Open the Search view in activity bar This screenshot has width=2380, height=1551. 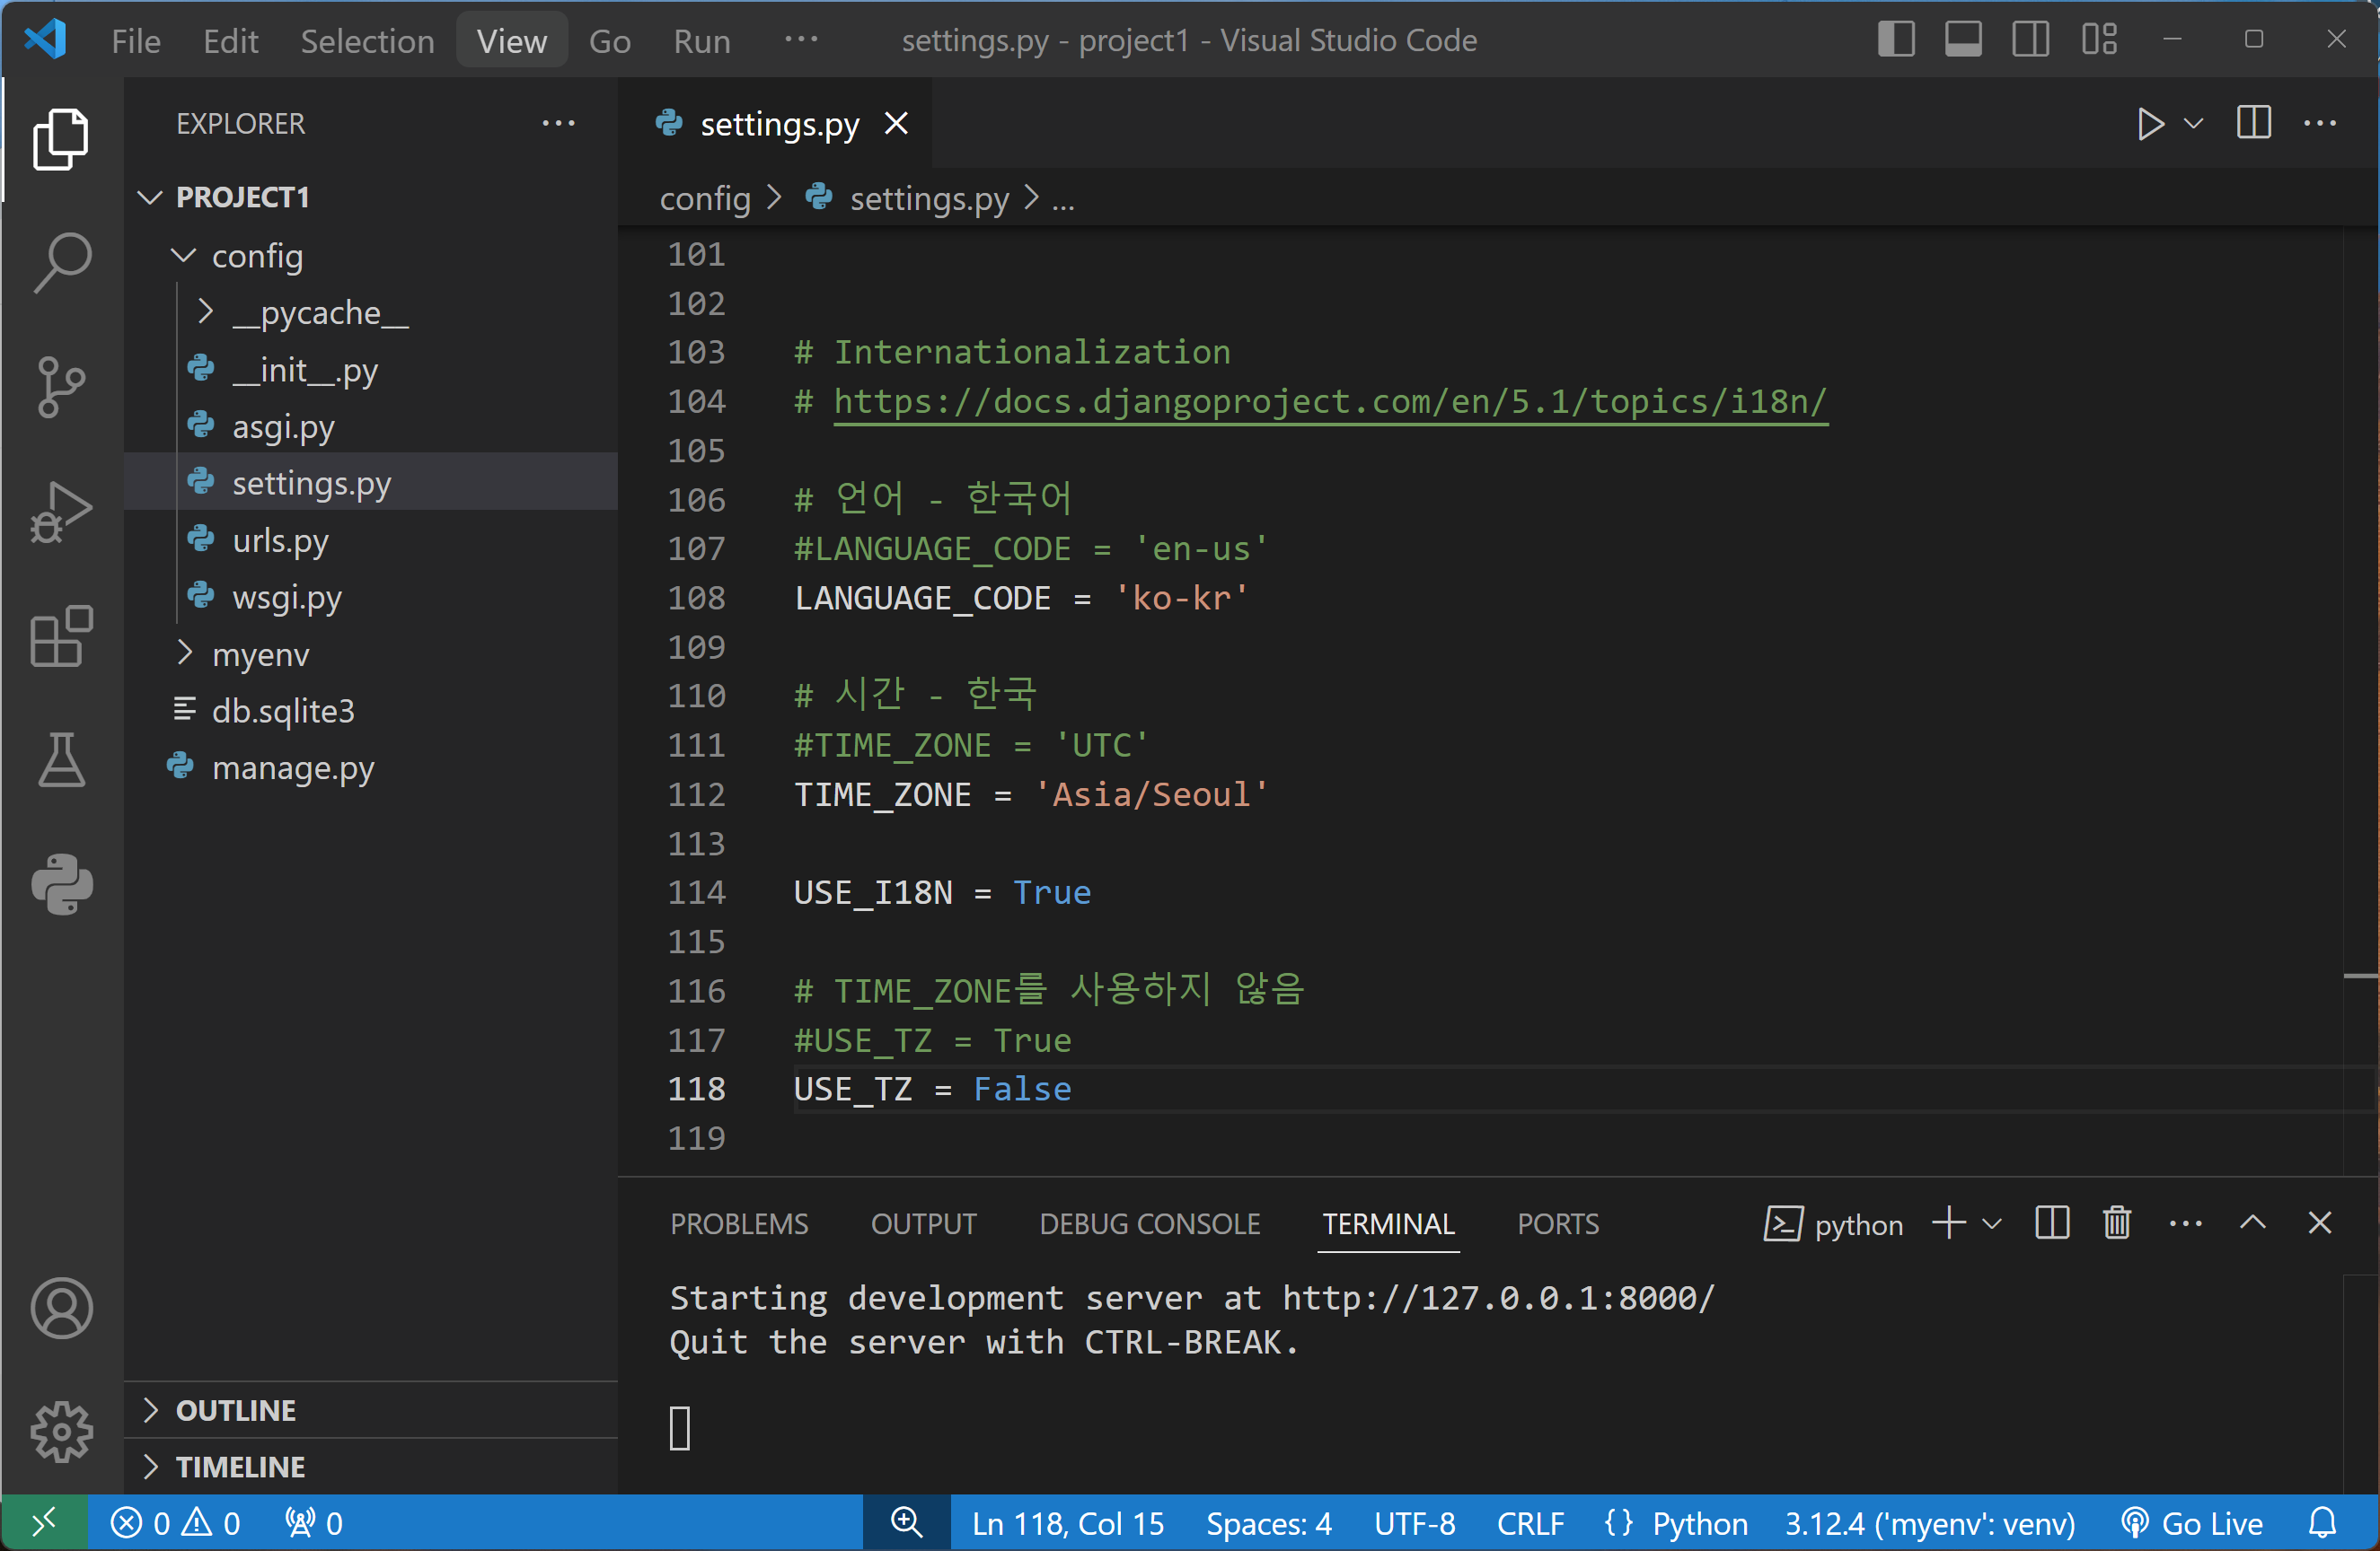[62, 262]
